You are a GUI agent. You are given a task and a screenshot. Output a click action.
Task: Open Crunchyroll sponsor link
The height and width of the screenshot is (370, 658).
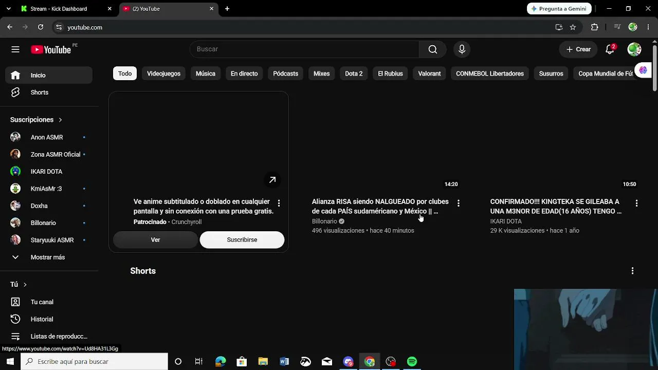click(x=187, y=222)
